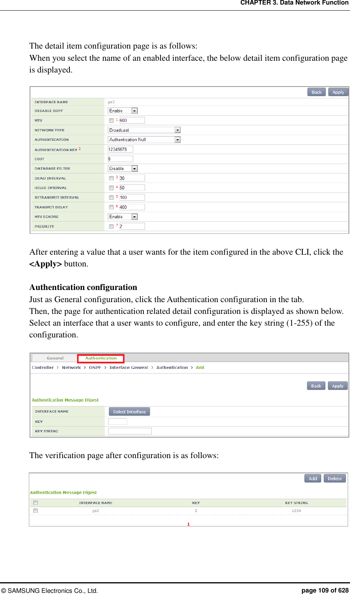
Task: Click the Cost input field
Action: click(x=120, y=159)
